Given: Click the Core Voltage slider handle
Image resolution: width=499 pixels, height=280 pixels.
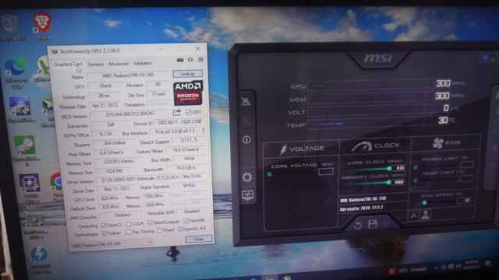Looking at the screenshot, I should point(270,174).
